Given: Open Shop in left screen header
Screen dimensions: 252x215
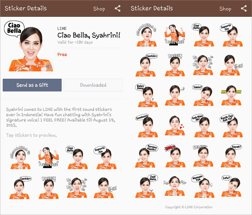Looking at the screenshot, I should [99, 9].
